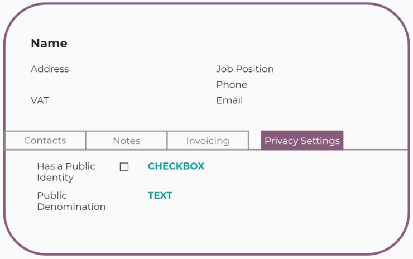
Task: Open the Contacts tab
Action: pos(45,141)
